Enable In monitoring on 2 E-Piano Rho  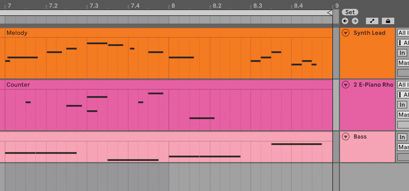402,104
